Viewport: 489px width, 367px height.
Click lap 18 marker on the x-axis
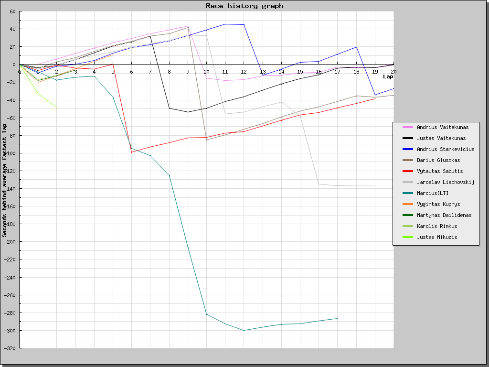pos(356,72)
